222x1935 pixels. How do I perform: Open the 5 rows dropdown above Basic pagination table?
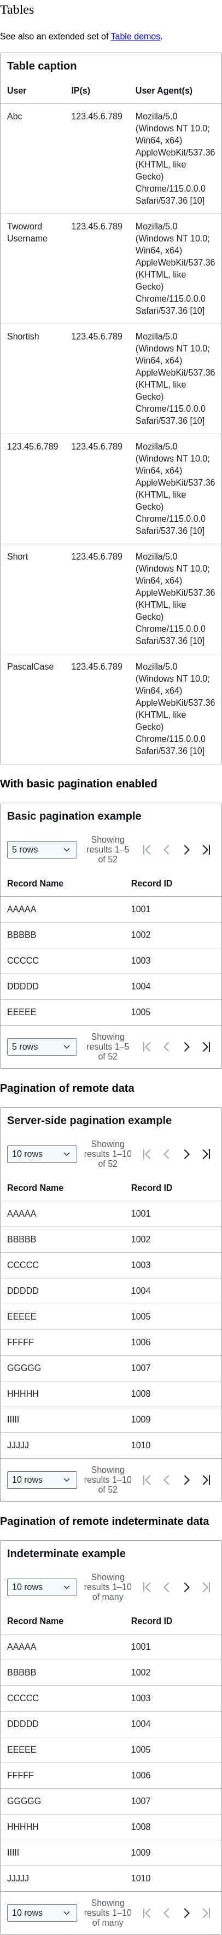(x=42, y=850)
